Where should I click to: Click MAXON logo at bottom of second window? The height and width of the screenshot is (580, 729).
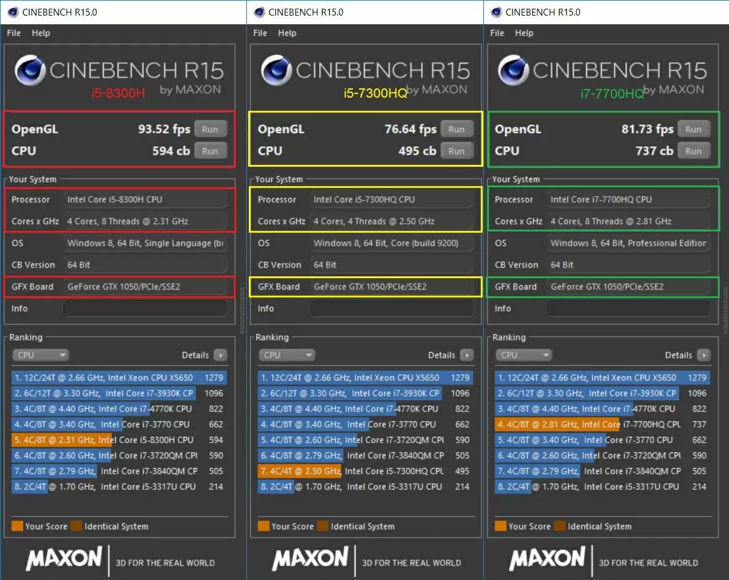pyautogui.click(x=310, y=558)
